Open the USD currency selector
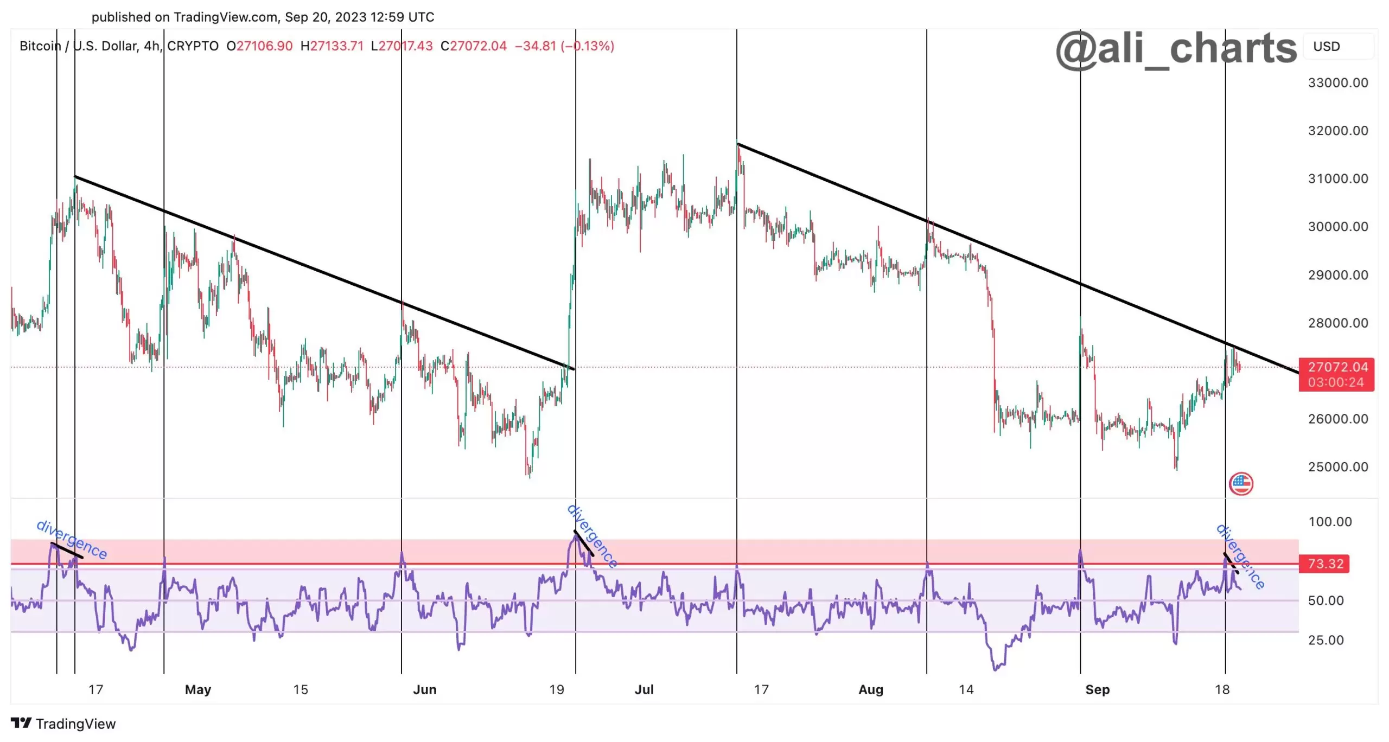The width and height of the screenshot is (1389, 742). (x=1326, y=47)
